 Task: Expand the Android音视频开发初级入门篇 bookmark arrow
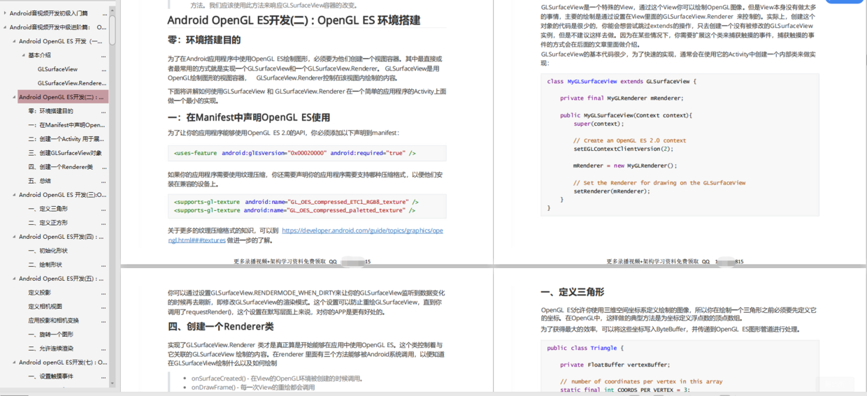click(x=5, y=13)
